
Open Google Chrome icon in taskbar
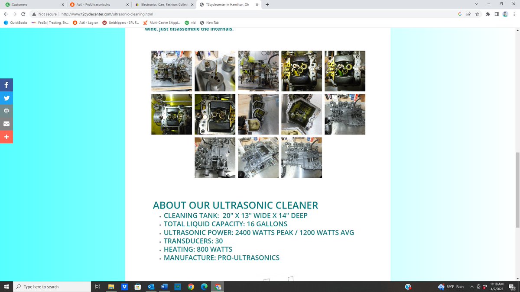click(191, 286)
